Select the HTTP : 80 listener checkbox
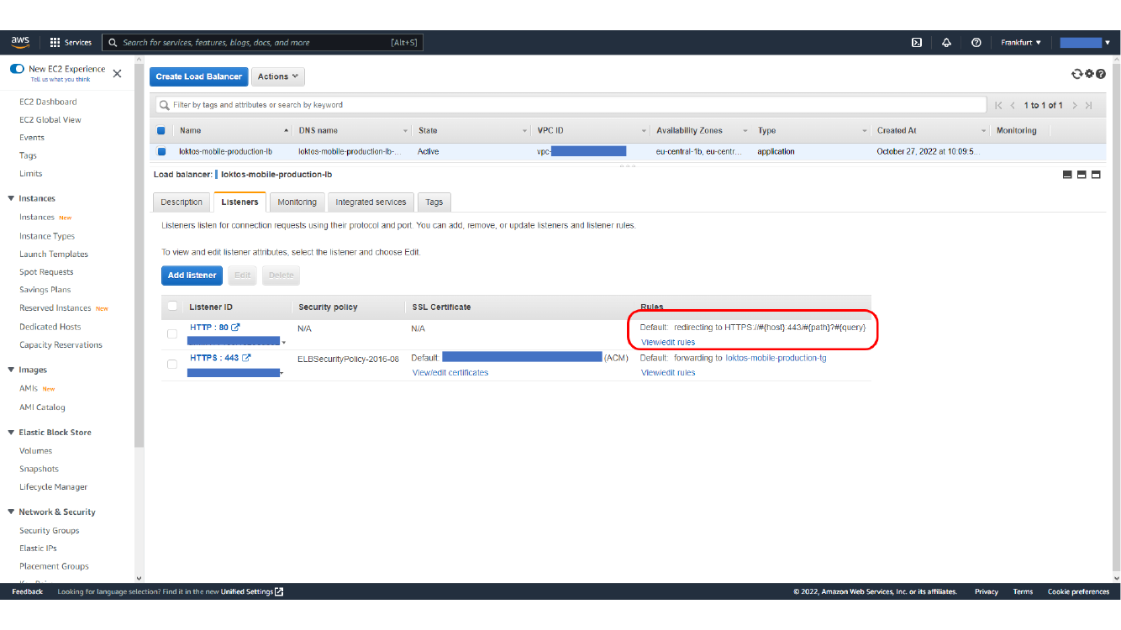The width and height of the screenshot is (1121, 630). (172, 334)
